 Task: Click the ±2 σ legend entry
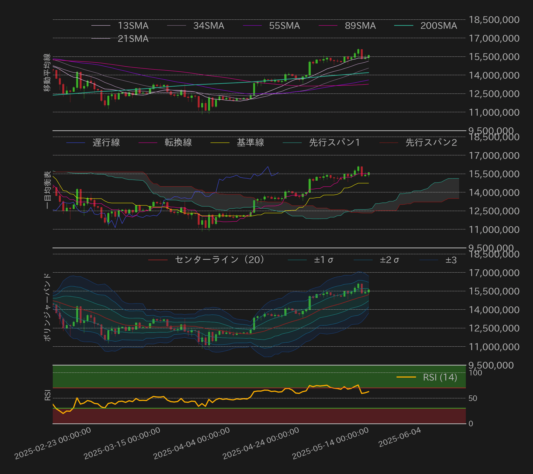(389, 260)
